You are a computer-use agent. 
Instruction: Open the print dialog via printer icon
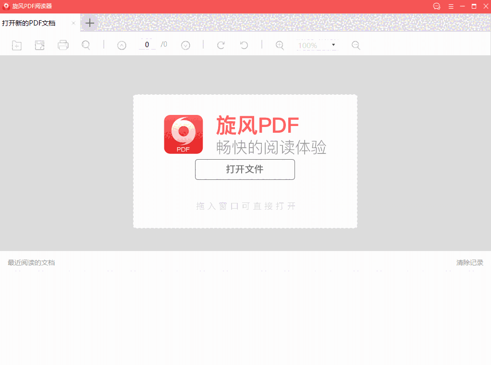click(63, 45)
